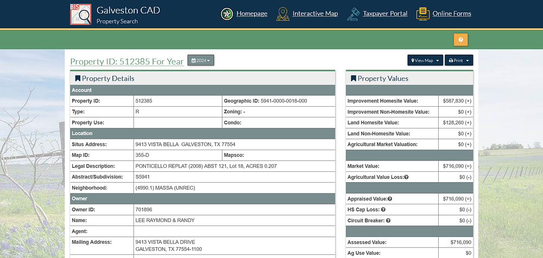Click the Appraised Value help icon

point(389,199)
